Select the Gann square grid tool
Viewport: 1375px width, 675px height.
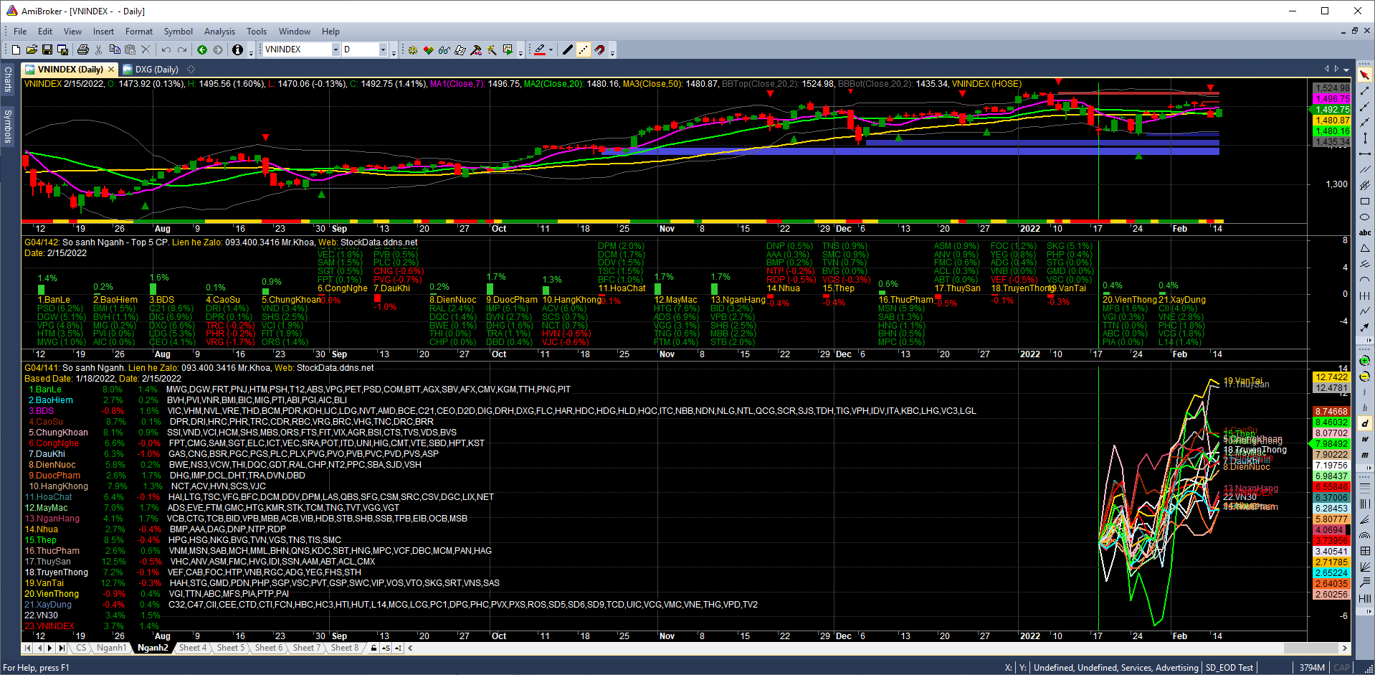(x=1364, y=551)
